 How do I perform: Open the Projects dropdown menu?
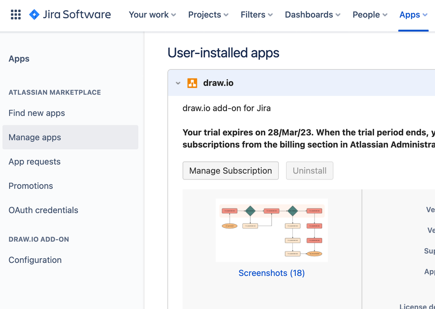click(208, 14)
